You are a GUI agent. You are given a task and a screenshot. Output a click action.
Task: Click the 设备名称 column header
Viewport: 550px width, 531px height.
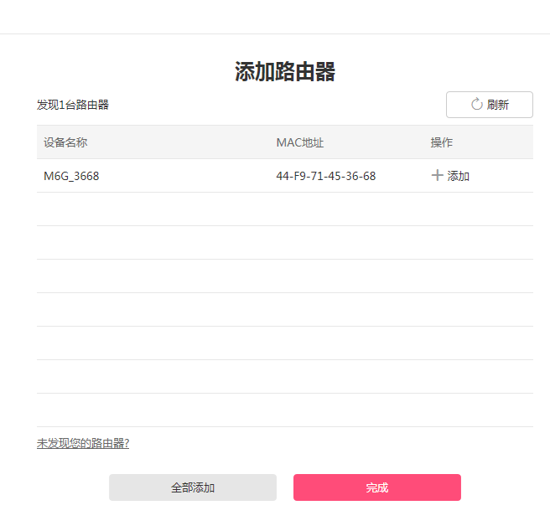[x=65, y=142]
